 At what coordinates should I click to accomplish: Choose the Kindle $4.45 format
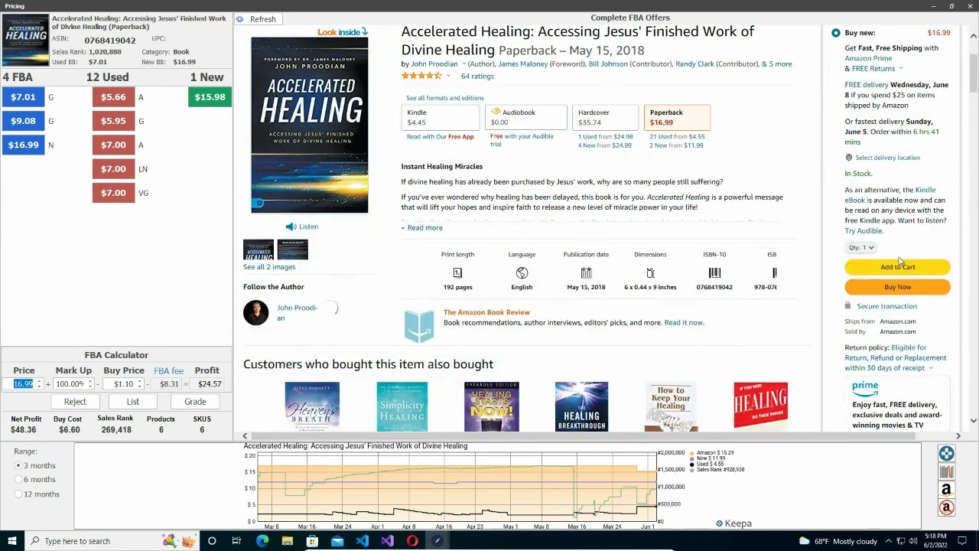coord(441,118)
